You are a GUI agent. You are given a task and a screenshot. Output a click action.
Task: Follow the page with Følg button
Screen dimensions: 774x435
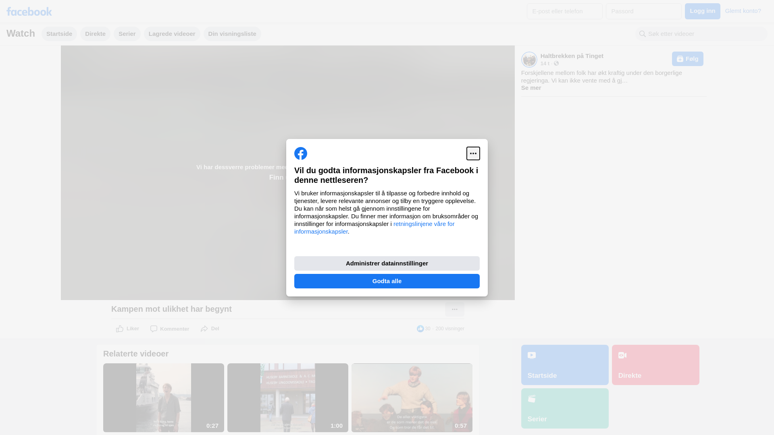(x=687, y=59)
